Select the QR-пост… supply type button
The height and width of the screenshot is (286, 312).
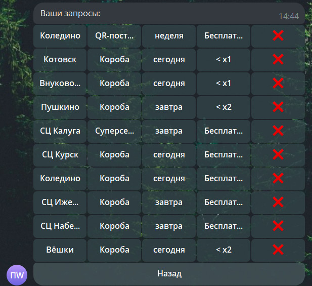click(x=114, y=35)
